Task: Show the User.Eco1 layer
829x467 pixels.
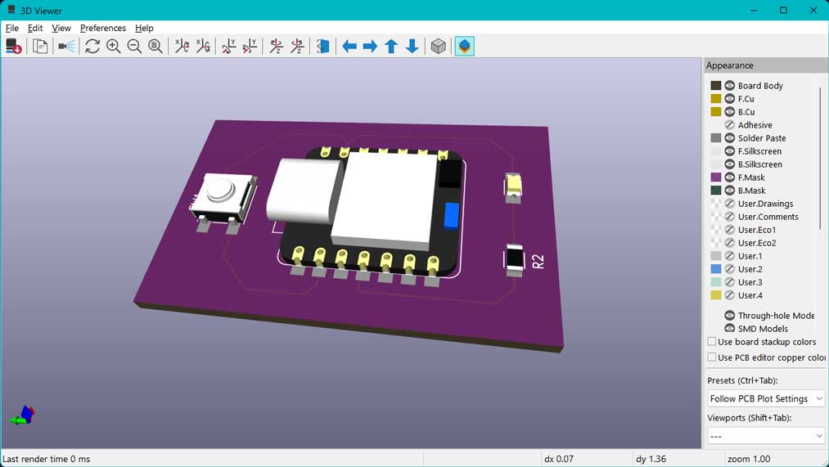Action: (730, 230)
